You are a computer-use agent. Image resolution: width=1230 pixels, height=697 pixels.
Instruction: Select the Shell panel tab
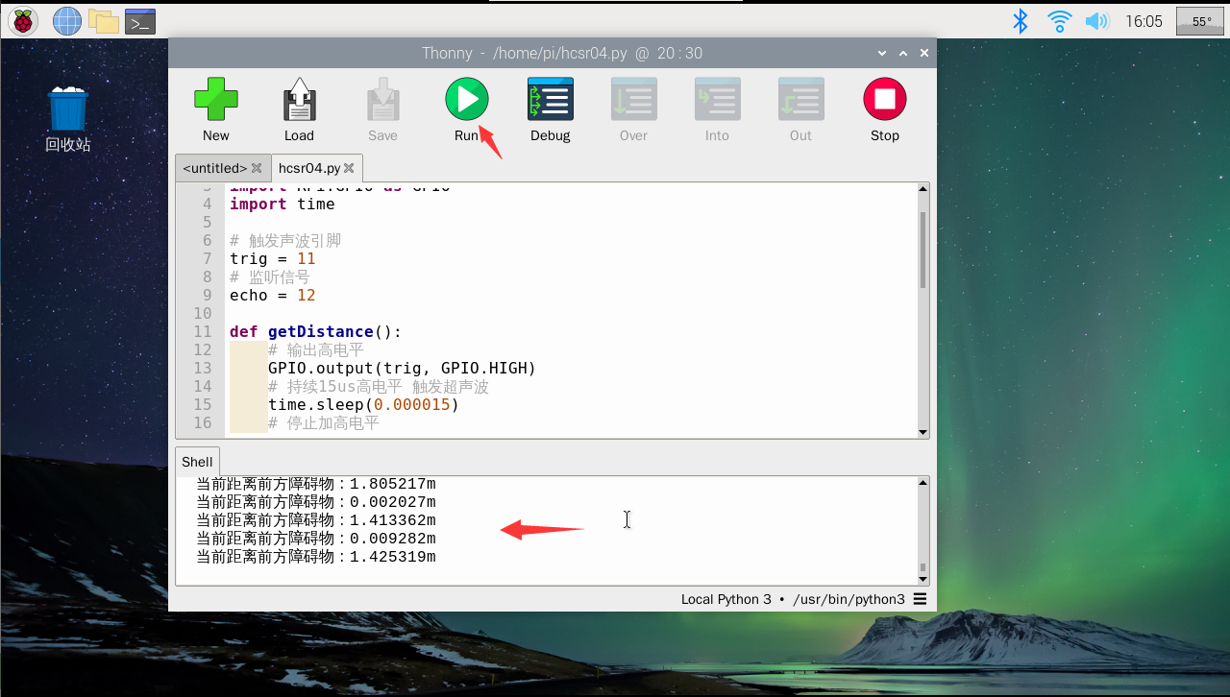pyautogui.click(x=197, y=462)
